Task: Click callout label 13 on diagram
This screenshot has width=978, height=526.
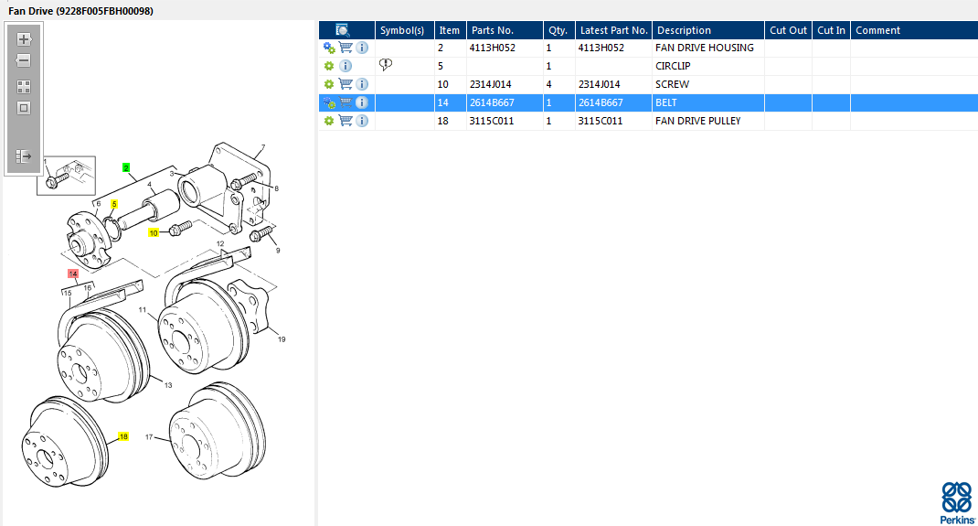Action: 168,385
